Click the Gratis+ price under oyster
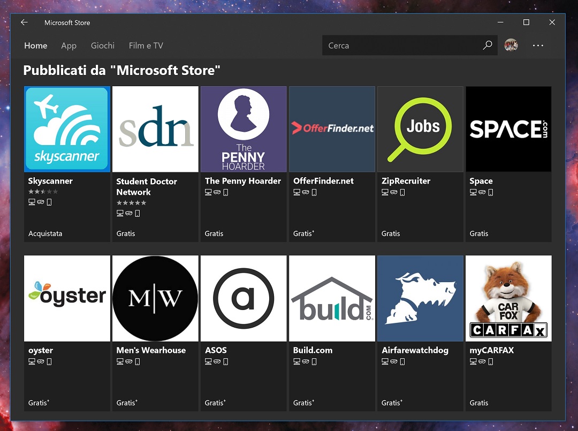 coord(39,403)
